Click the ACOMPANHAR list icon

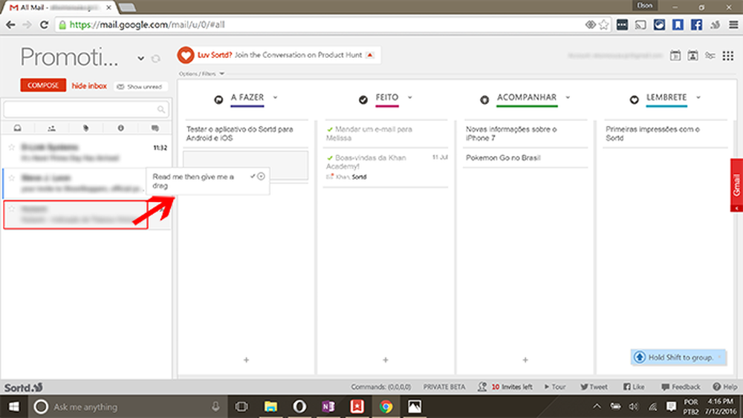pyautogui.click(x=484, y=100)
